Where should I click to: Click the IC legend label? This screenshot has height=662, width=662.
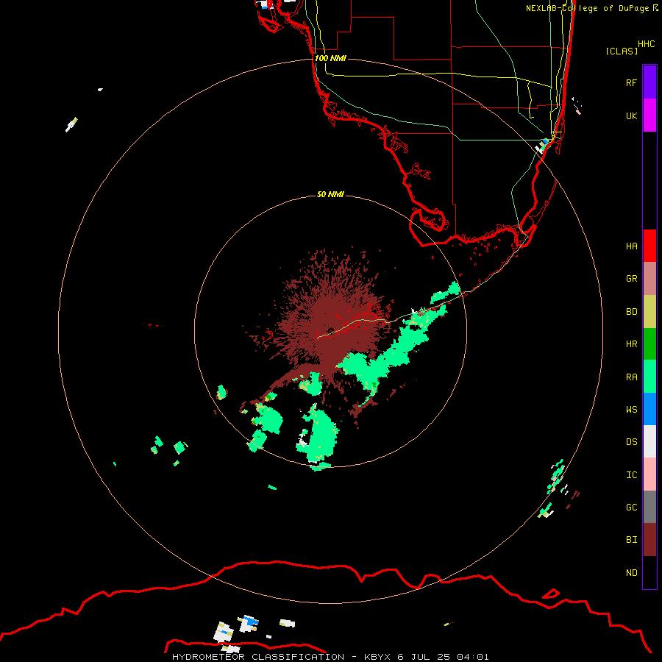pos(632,475)
